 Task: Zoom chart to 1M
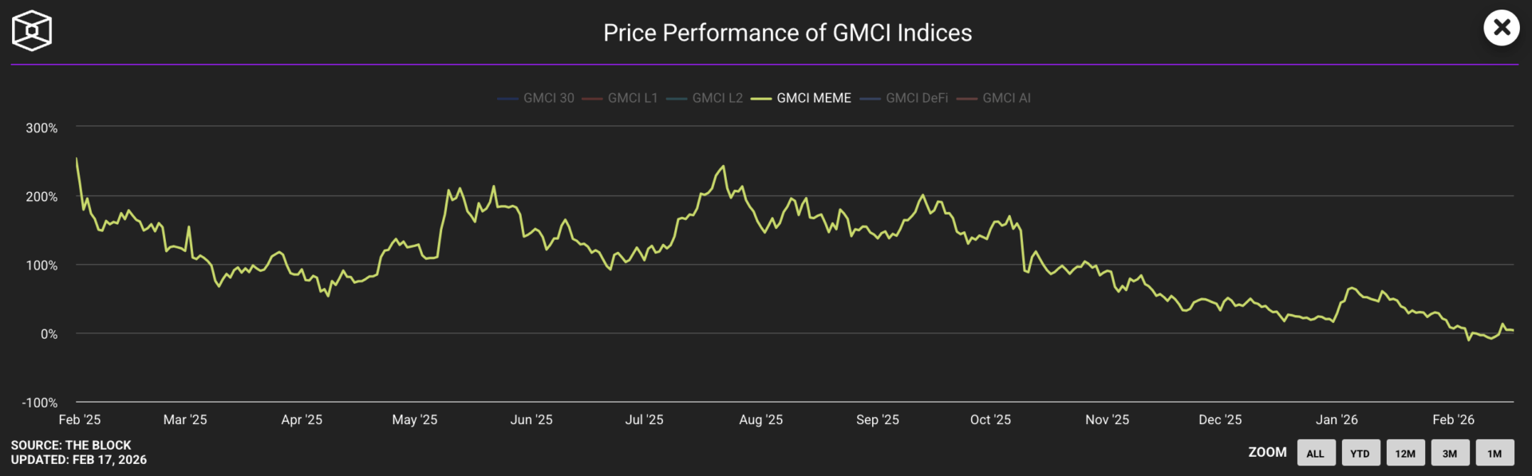(1494, 453)
